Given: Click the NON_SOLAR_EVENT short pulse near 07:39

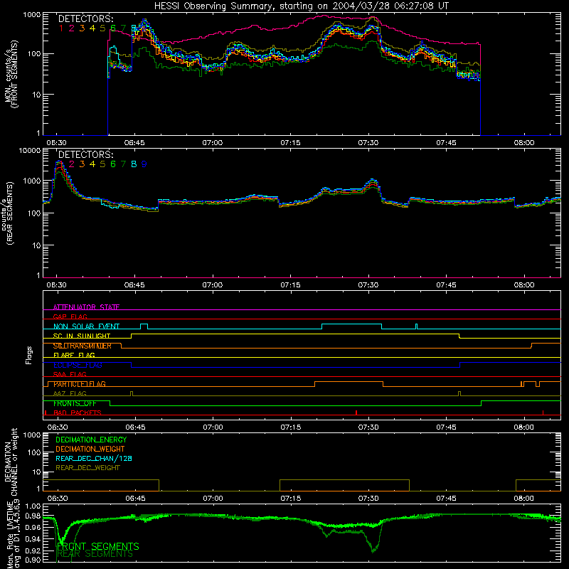Looking at the screenshot, I should pyautogui.click(x=416, y=326).
